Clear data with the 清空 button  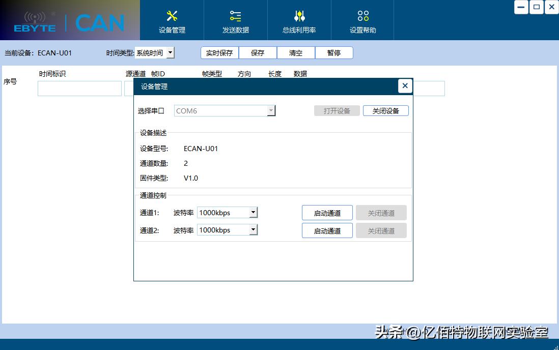(296, 52)
